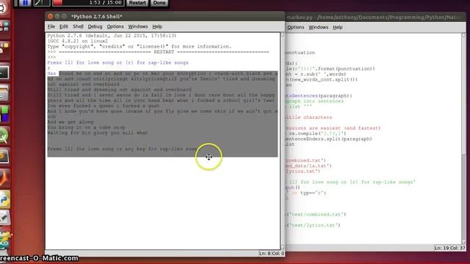Click the 'text/lyrics.txt' string in editor
The height and width of the screenshot is (264, 470).
coord(314,225)
